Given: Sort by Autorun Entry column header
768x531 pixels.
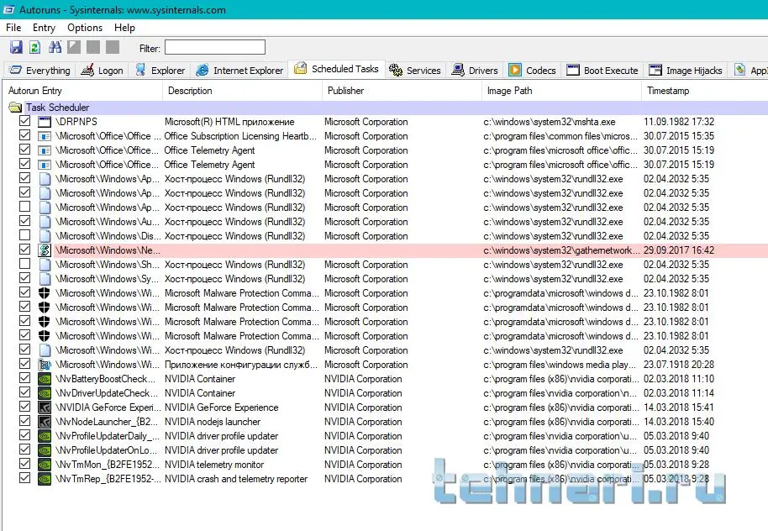Looking at the screenshot, I should pyautogui.click(x=83, y=91).
